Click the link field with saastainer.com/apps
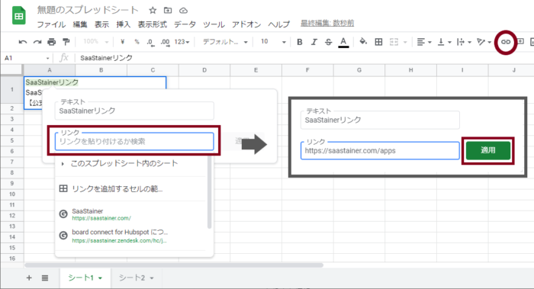 click(x=380, y=150)
